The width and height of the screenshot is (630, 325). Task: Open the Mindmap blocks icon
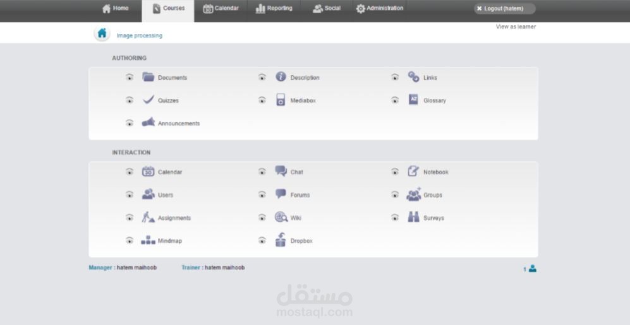click(148, 240)
